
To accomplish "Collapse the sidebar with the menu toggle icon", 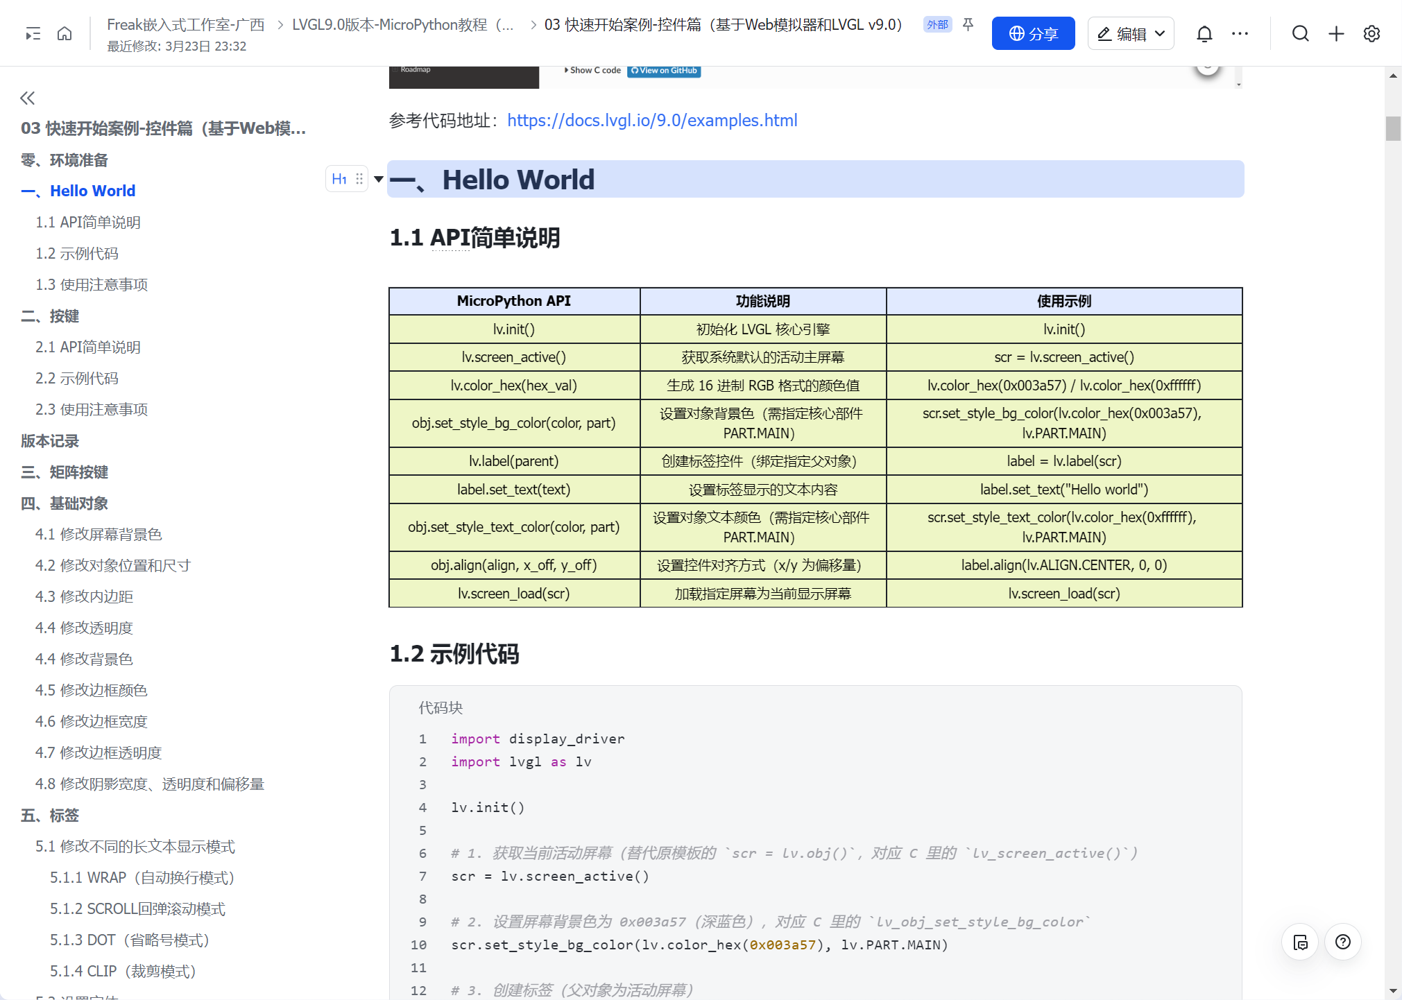I will tap(33, 33).
